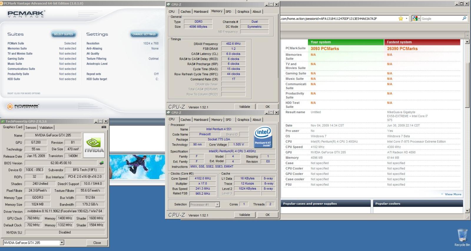
Task: Click the Intel Pentium 4 logo
Action: [x=263, y=136]
